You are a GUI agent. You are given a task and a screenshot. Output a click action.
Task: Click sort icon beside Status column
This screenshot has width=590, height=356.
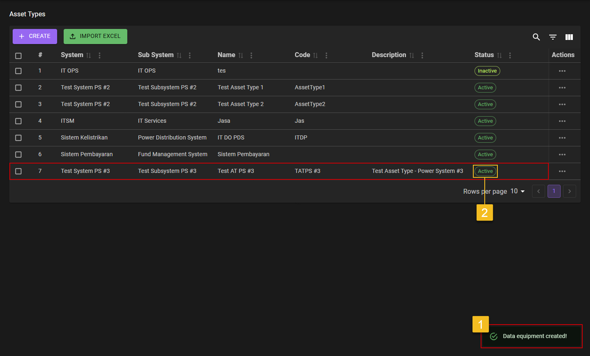coord(499,55)
